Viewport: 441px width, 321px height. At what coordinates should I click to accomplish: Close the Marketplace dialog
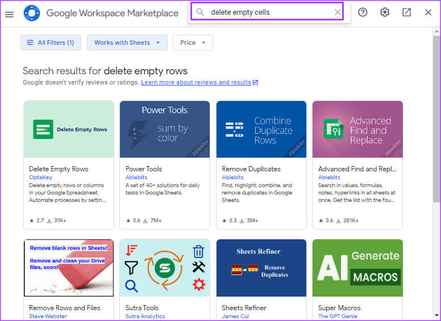coord(428,12)
